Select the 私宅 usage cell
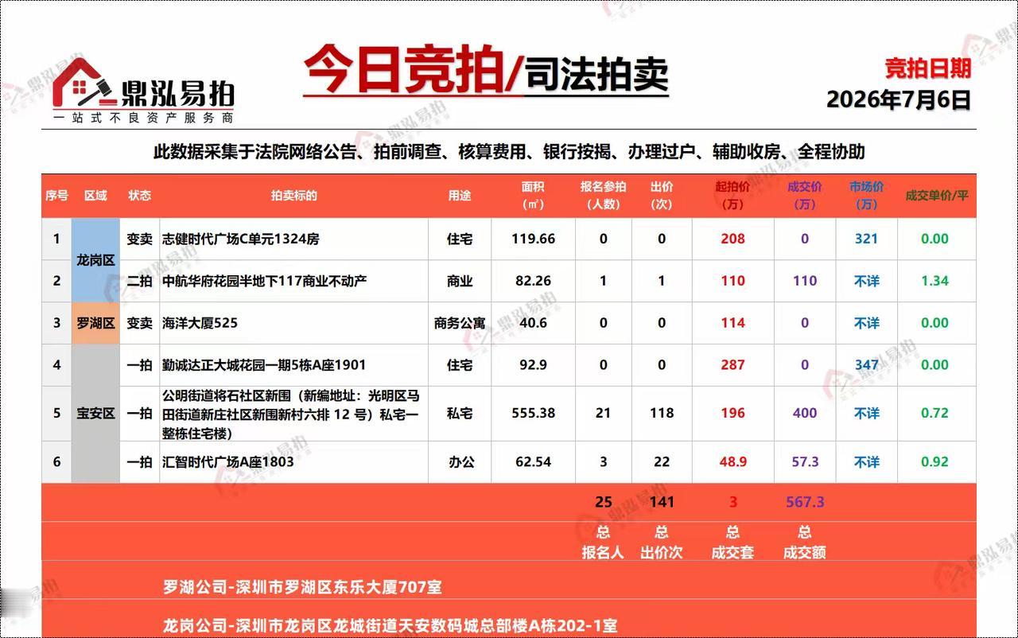Viewport: 1018px width, 638px height. pyautogui.click(x=460, y=414)
